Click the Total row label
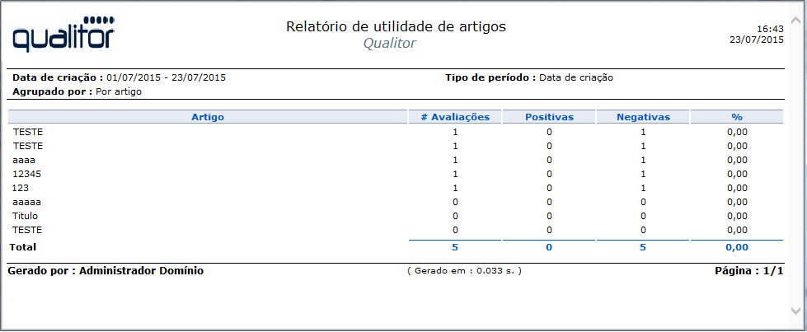Viewport: 807px width, 332px height. pyautogui.click(x=22, y=247)
